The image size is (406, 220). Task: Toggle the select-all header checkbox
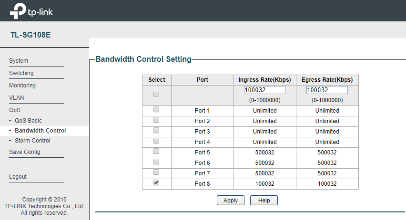pos(156,94)
